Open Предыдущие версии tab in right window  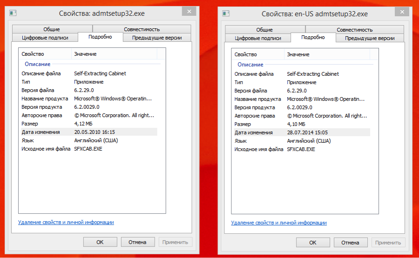[370, 38]
